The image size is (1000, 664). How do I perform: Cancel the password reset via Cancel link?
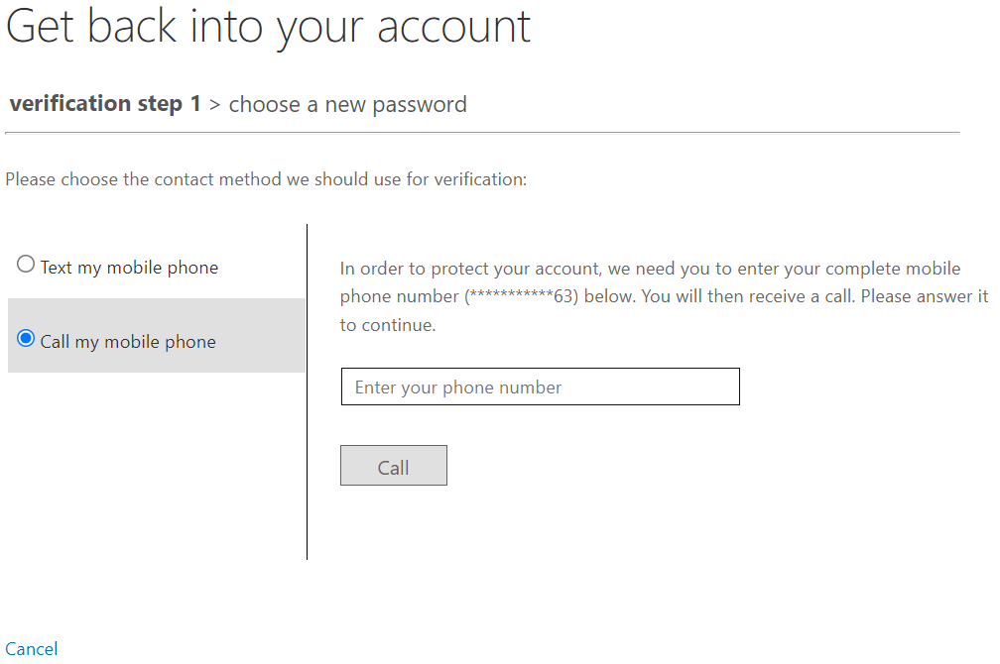[32, 649]
